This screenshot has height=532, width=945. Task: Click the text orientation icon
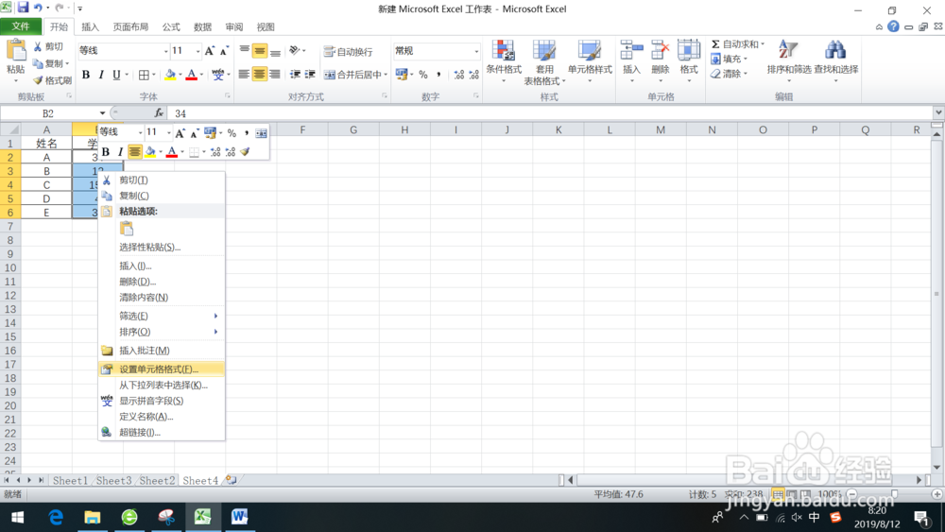pyautogui.click(x=295, y=51)
